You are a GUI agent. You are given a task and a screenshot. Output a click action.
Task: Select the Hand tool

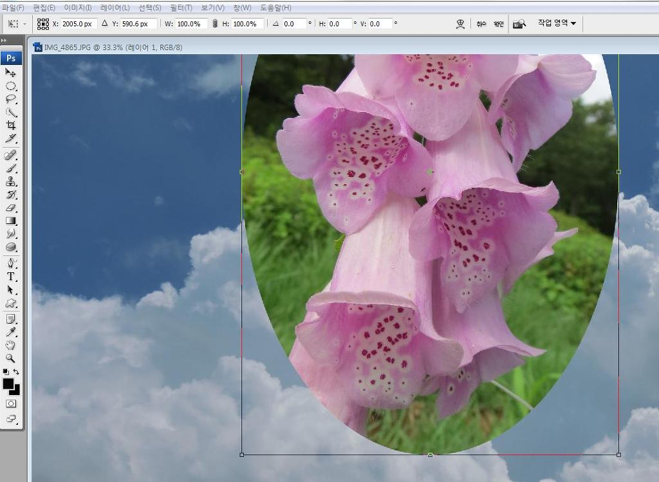pos(10,346)
